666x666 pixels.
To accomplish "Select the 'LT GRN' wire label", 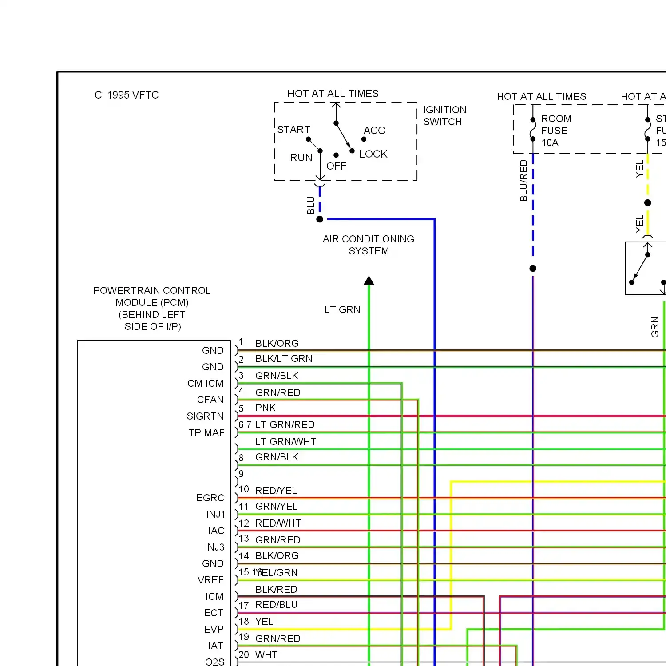I will pyautogui.click(x=342, y=310).
